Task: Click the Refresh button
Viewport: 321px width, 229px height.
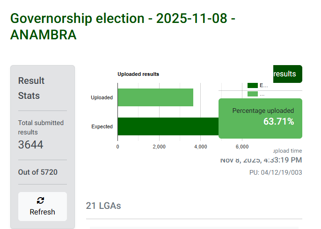Action: pyautogui.click(x=42, y=207)
